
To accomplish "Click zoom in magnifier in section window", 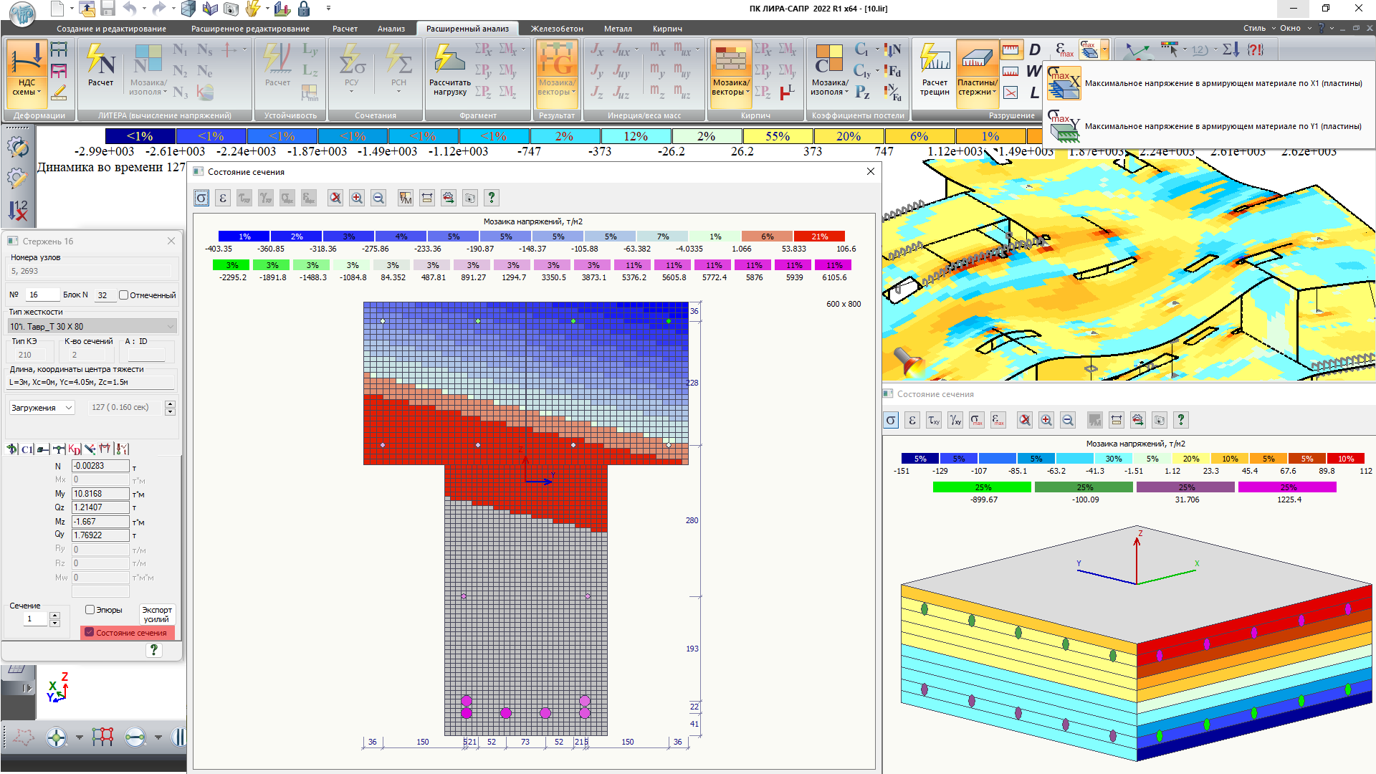I will tap(357, 198).
